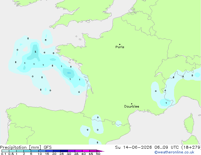
Task: Select the legend swatch between 0.1 and 0.5
Action: click(x=5, y=151)
